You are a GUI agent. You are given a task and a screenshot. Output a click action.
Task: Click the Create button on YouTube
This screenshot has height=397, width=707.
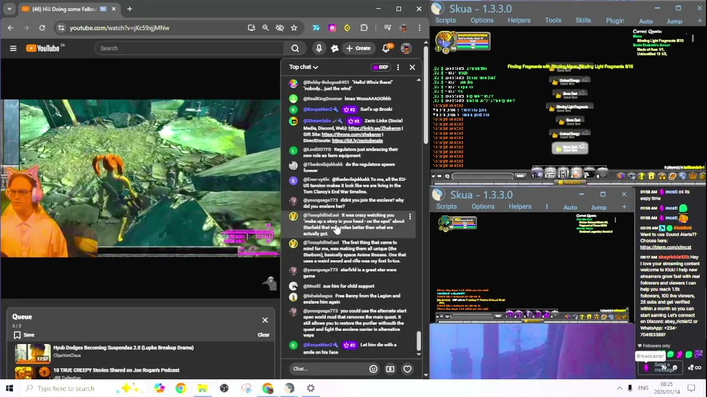pos(358,48)
